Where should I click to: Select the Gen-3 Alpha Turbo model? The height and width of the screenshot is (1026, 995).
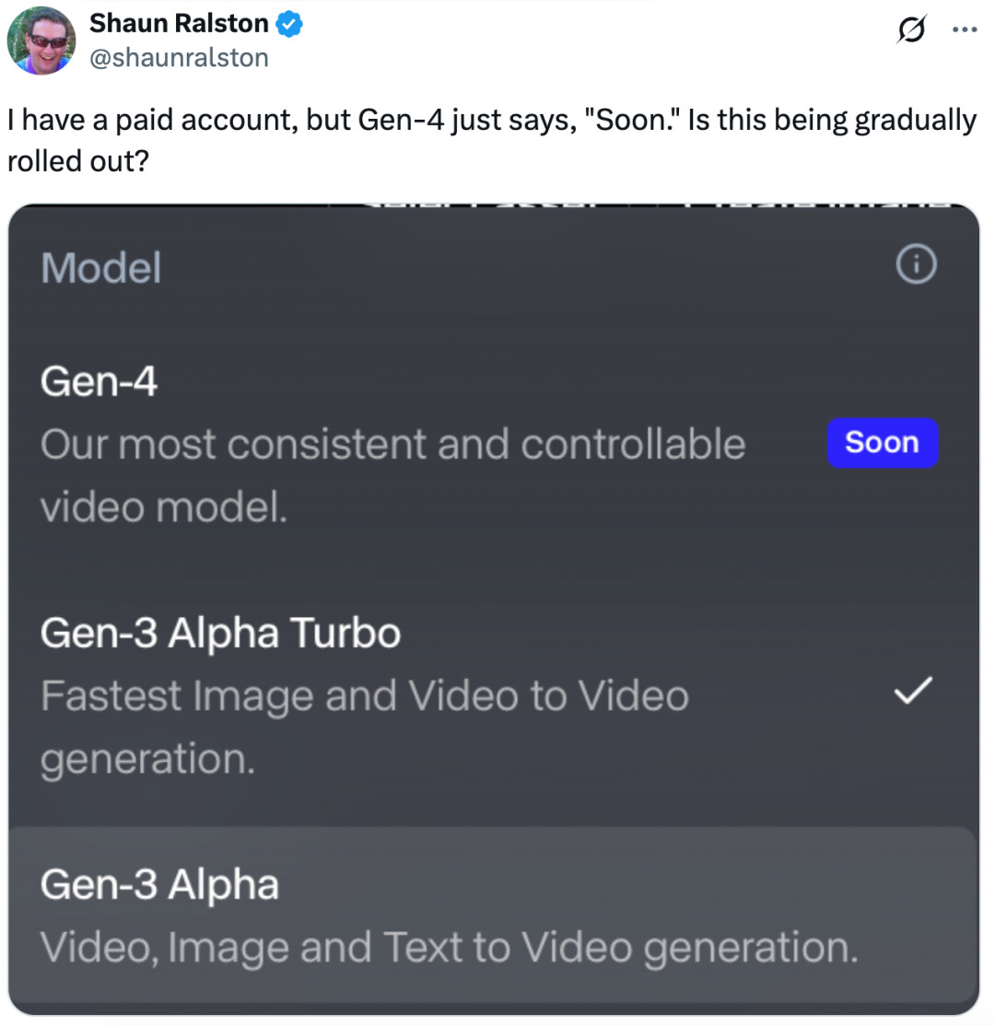(x=220, y=633)
